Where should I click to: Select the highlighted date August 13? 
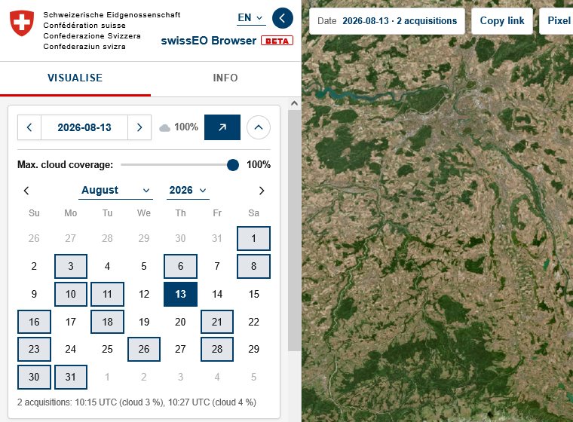(180, 294)
